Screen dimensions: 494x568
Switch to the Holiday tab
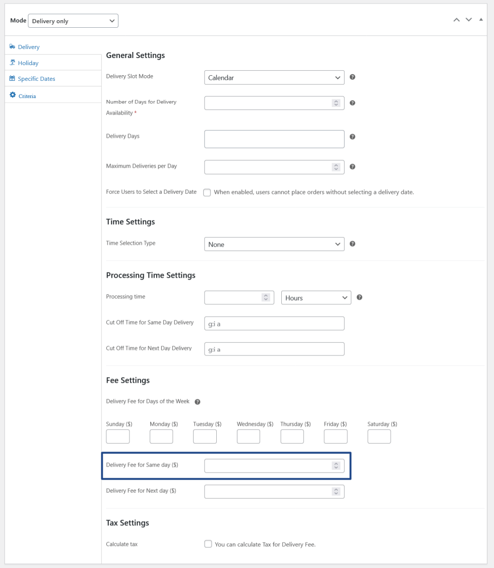(x=28, y=63)
